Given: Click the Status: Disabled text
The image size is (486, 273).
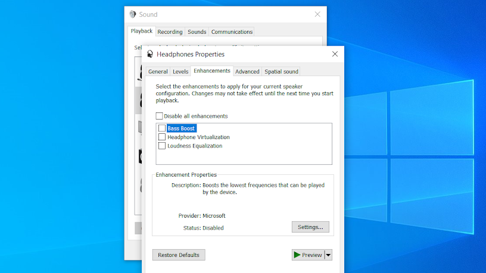Looking at the screenshot, I should (203, 228).
